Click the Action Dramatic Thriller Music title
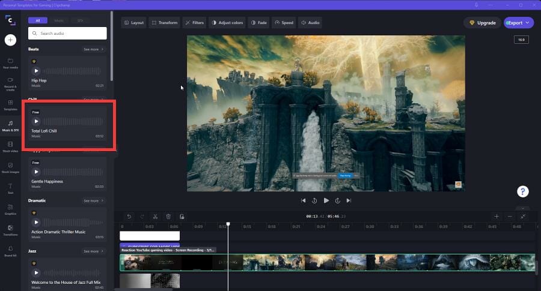 click(58, 232)
